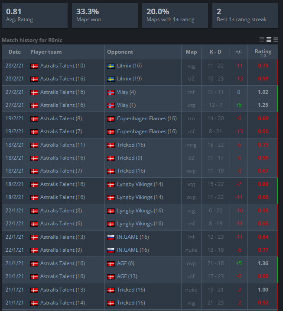This screenshot has height=311, width=283.
Task: Open Copenhagen Flames link in the trn row
Action: click(146, 119)
